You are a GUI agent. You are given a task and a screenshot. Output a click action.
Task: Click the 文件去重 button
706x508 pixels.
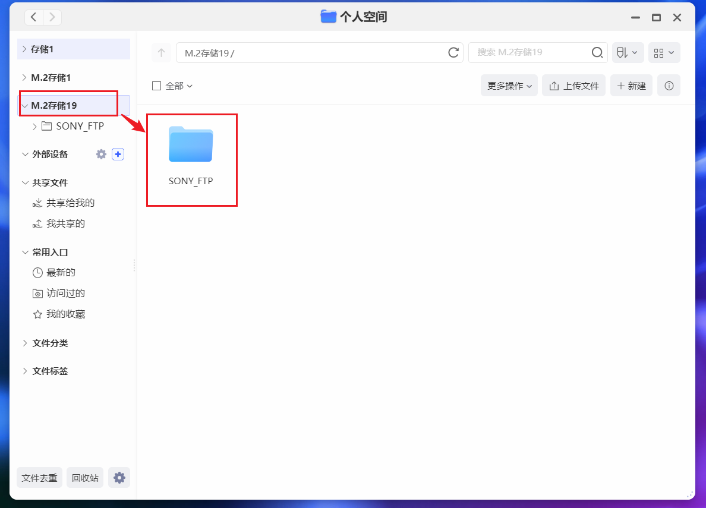pos(40,477)
